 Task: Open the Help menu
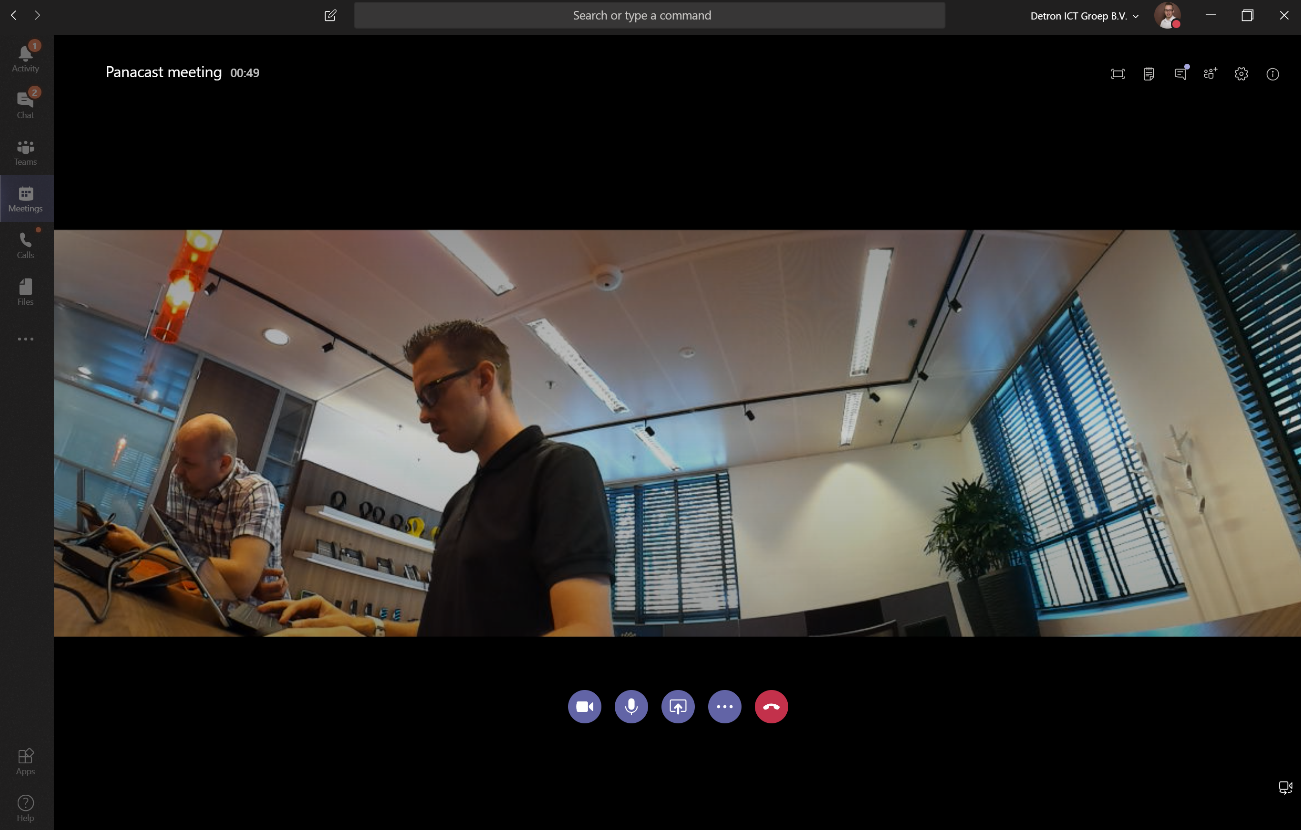25,808
